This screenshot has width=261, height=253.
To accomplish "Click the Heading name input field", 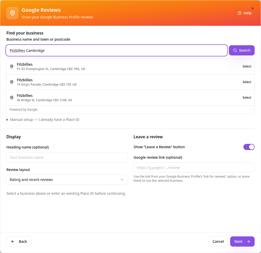I will 67,157.
